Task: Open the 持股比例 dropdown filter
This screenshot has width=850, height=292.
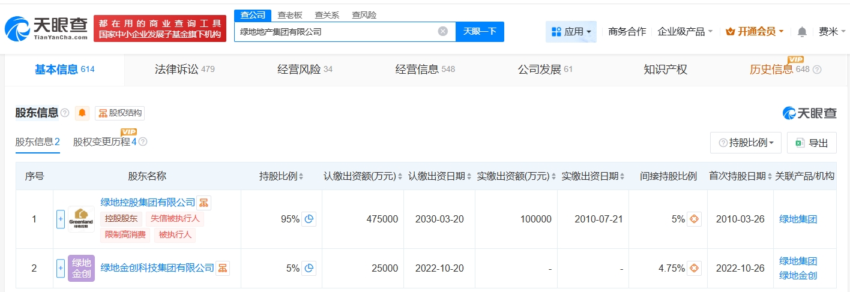Action: pyautogui.click(x=746, y=143)
